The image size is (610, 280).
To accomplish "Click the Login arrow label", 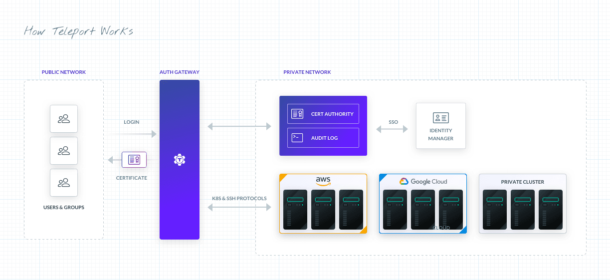I will pos(132,122).
